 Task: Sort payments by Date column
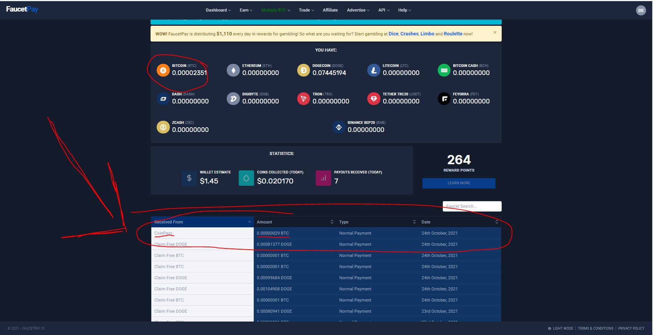click(460, 222)
